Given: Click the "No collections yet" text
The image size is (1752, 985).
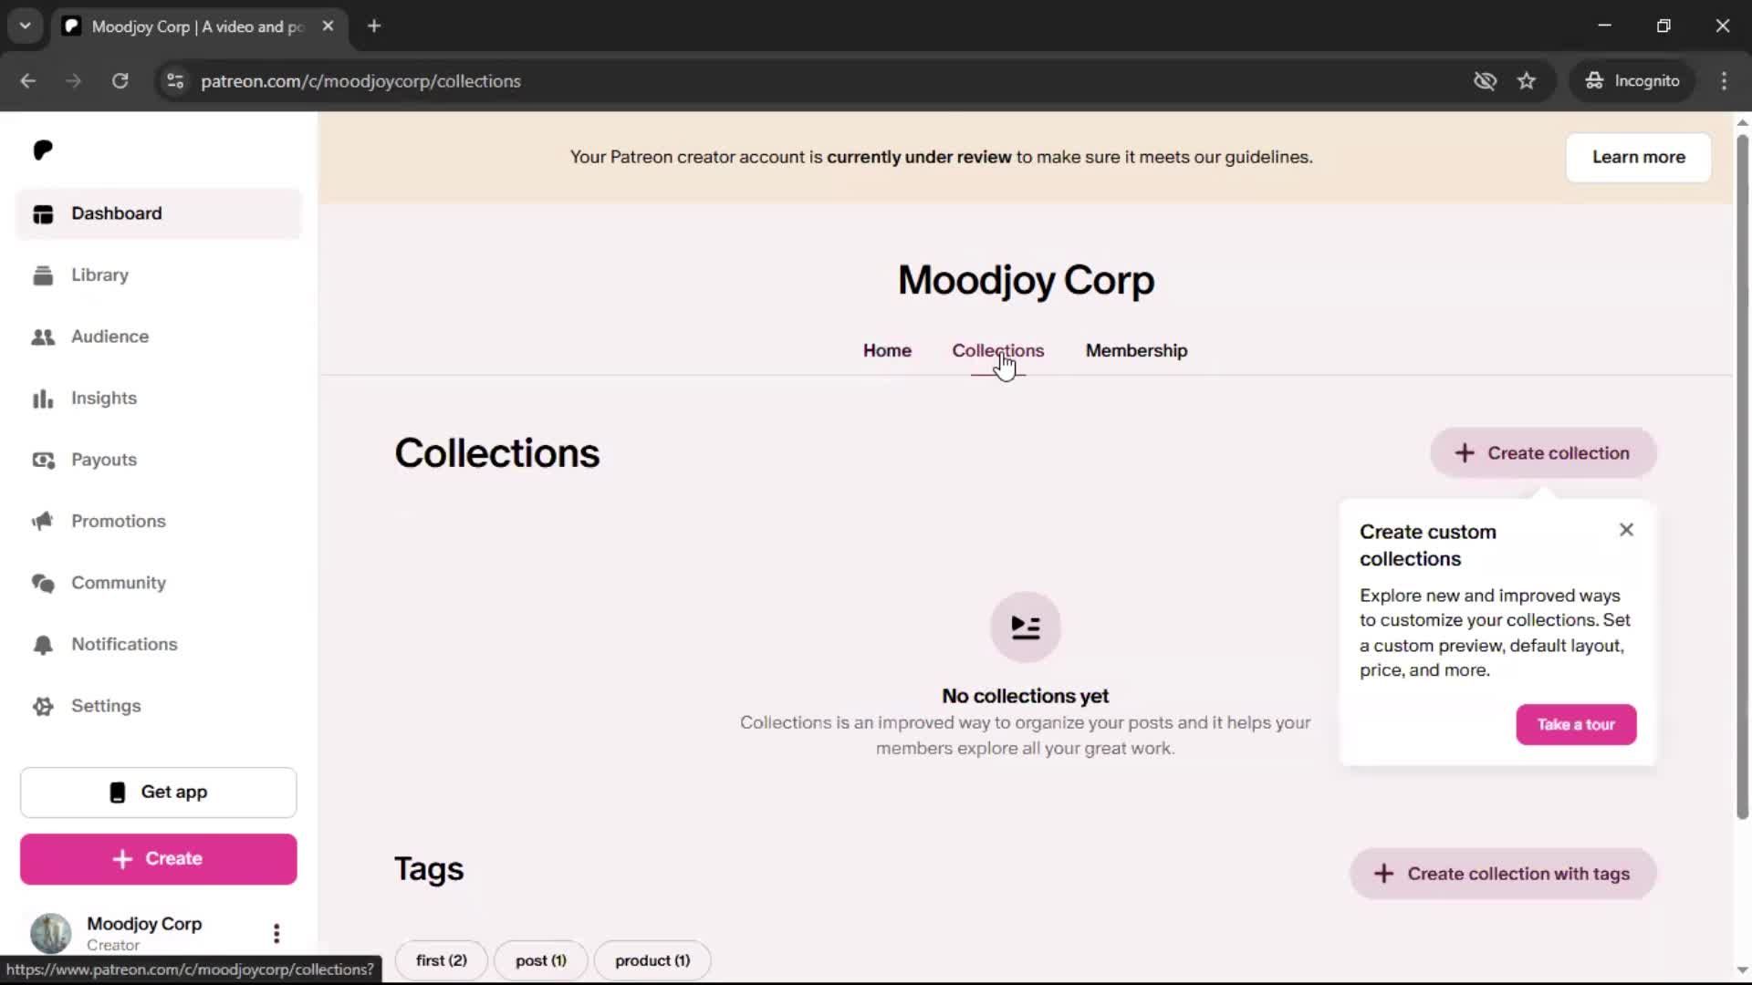Looking at the screenshot, I should tap(1026, 696).
